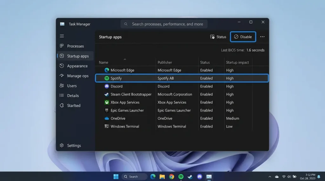325x181 pixels.
Task: Open the Appearance page
Action: [x=75, y=66]
